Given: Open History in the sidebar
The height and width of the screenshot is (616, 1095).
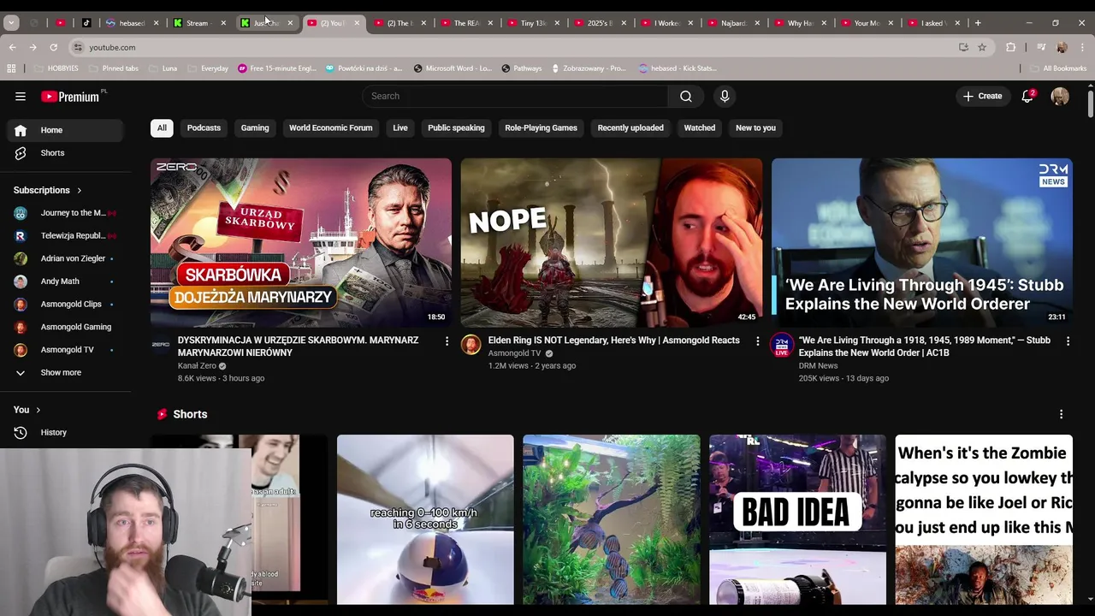Looking at the screenshot, I should 66,433.
